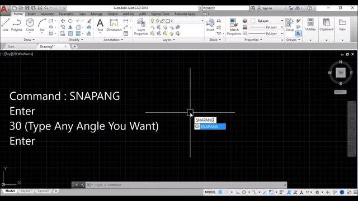Toggle Group Selection button in Groups panel
This screenshot has height=201, width=358.
298,33
